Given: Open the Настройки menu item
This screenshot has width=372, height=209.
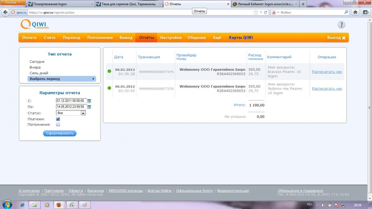Looking at the screenshot, I should [x=171, y=38].
